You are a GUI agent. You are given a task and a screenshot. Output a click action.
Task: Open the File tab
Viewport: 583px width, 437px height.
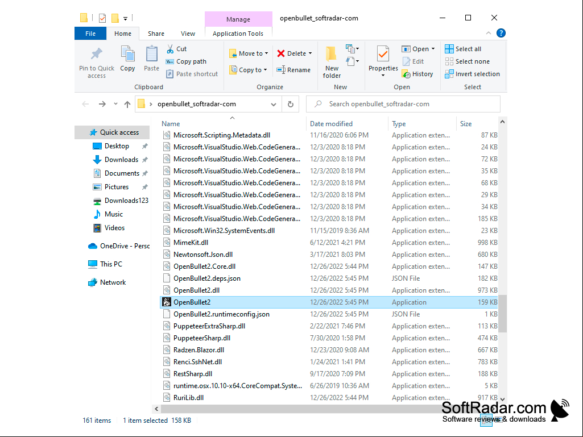(x=90, y=34)
